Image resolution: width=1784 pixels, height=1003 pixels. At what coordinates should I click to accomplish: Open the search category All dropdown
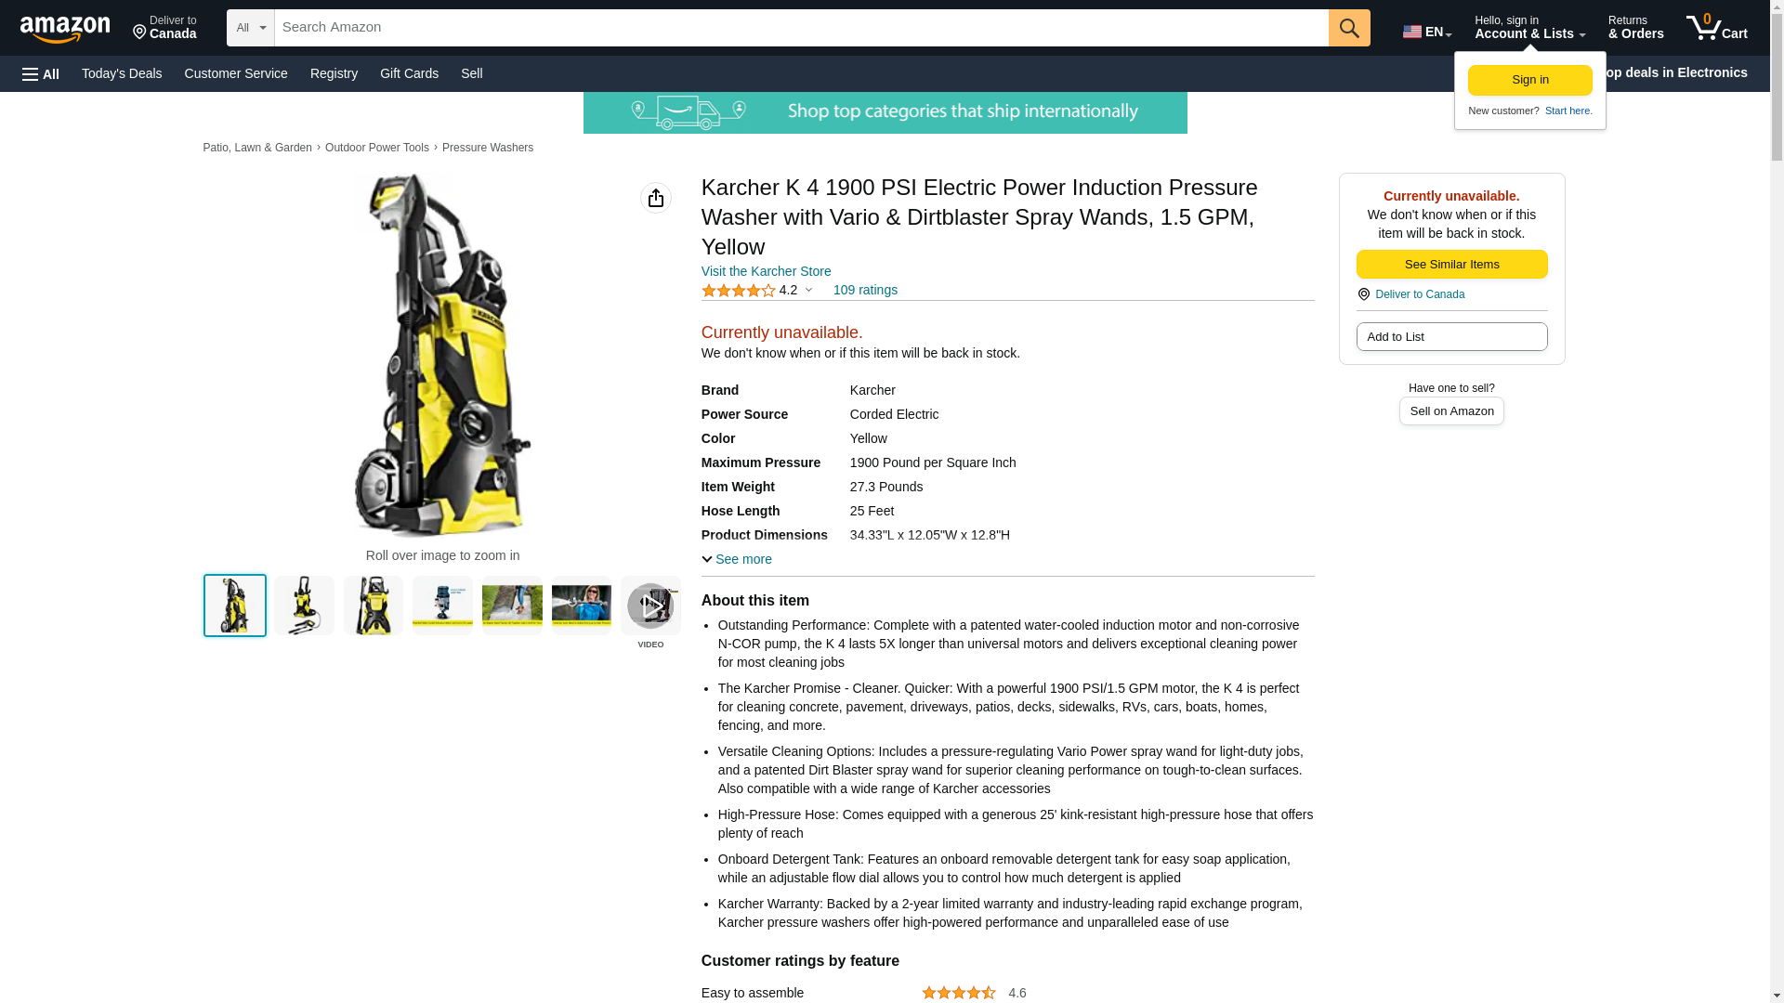[x=251, y=28]
